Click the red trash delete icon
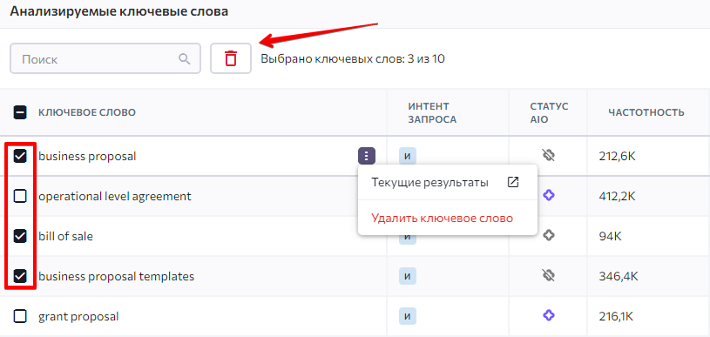Image resolution: width=710 pixels, height=337 pixels. coord(231,59)
